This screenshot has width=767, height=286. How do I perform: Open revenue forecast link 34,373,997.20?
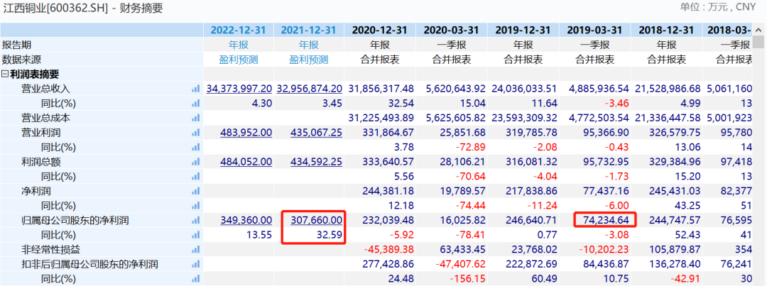239,89
